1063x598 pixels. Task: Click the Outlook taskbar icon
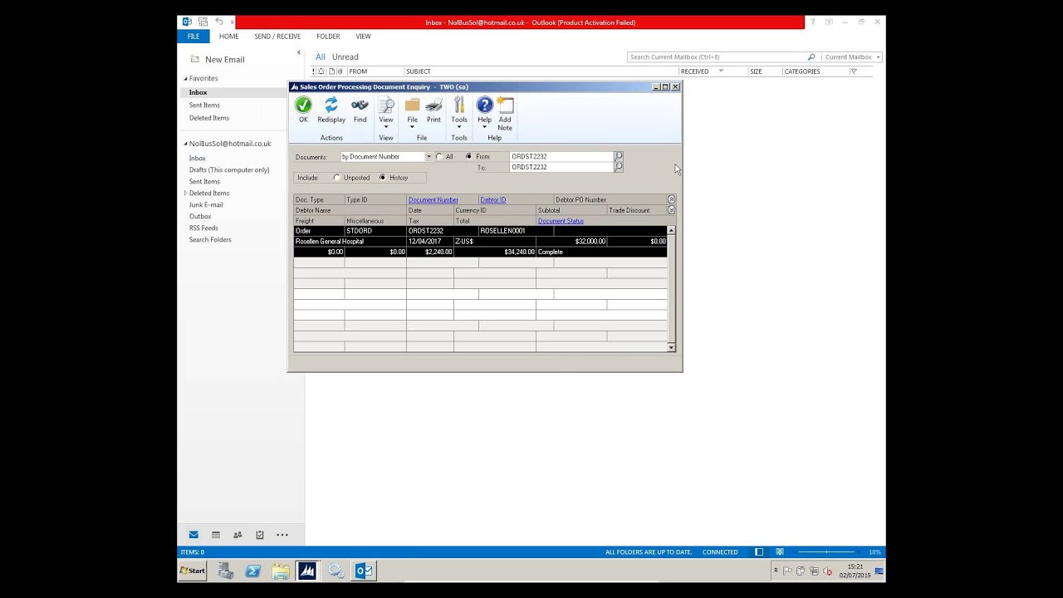coord(364,571)
